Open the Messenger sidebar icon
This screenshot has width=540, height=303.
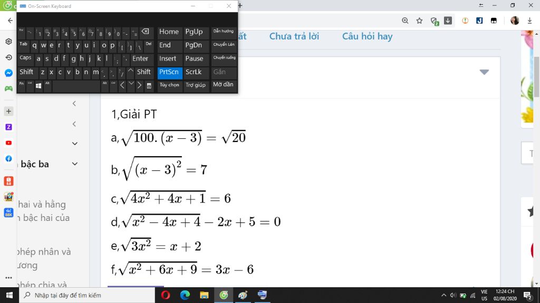coord(8,73)
